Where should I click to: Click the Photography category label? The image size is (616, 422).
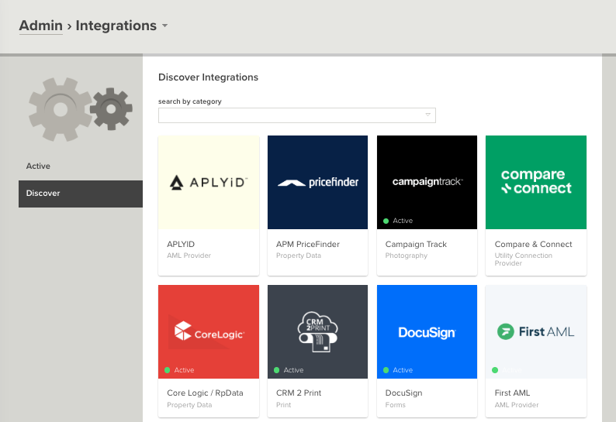[407, 256]
